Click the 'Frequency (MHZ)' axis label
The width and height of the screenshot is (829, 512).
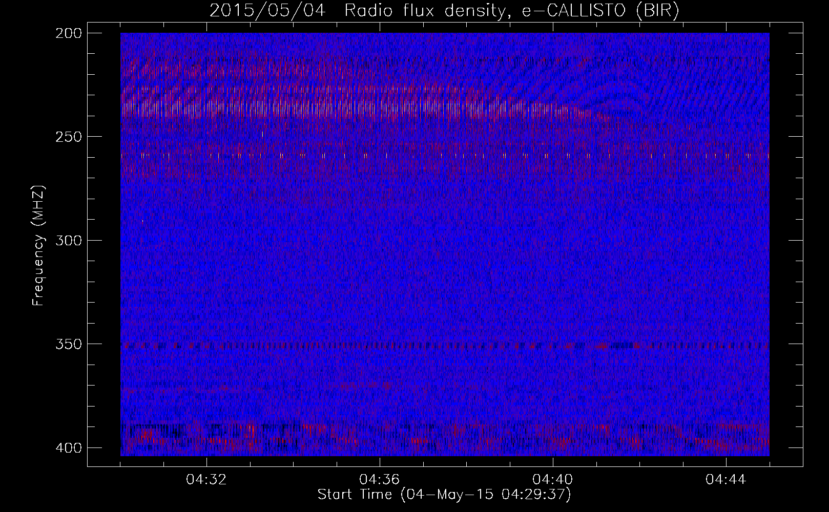coord(39,246)
